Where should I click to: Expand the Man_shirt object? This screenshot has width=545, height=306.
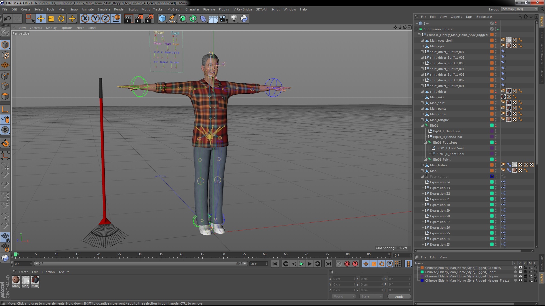[x=422, y=103]
